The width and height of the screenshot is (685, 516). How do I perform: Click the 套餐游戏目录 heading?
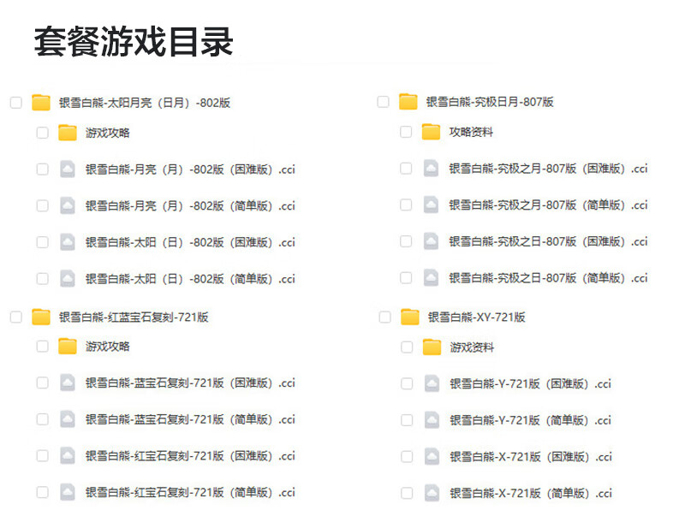coord(134,41)
